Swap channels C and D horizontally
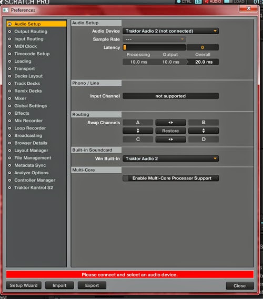 click(x=170, y=139)
